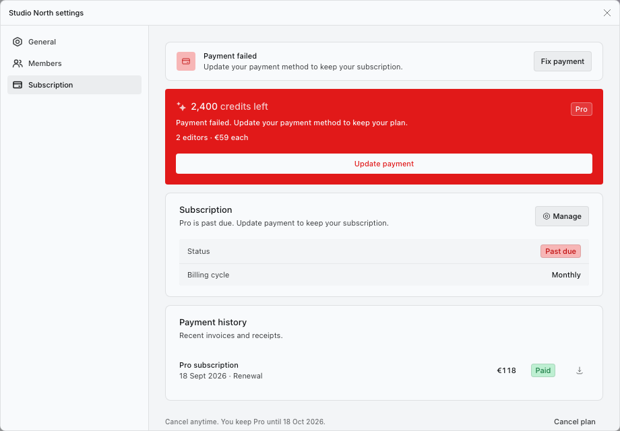Click the '18 Sept 2026 · Renewal' text

(x=220, y=376)
